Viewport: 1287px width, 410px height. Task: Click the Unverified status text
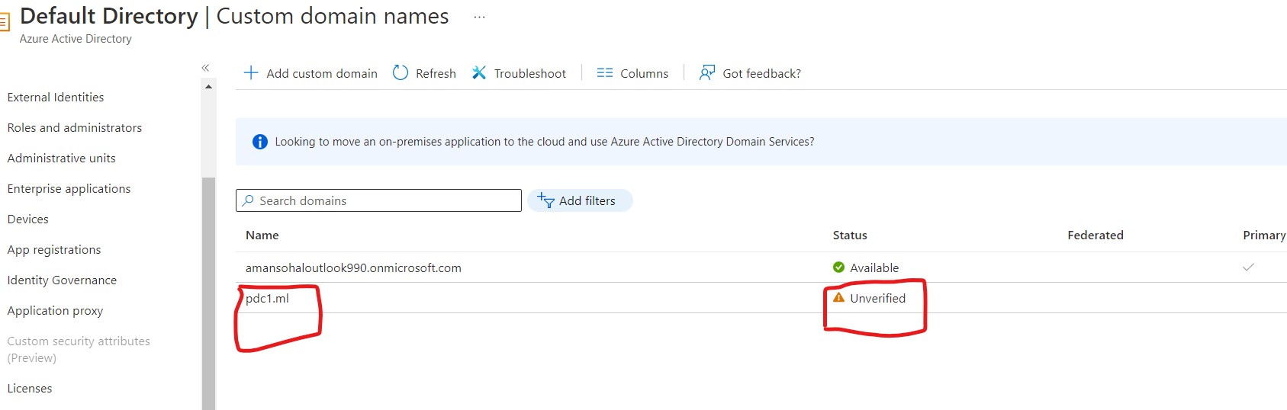coord(878,299)
